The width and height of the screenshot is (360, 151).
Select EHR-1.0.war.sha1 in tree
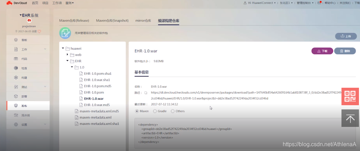pyautogui.click(x=97, y=80)
